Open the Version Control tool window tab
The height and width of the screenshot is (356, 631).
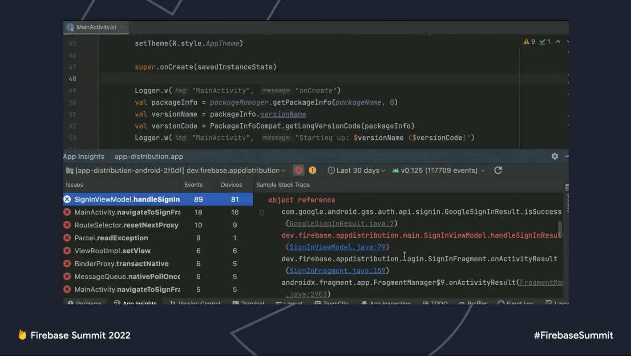(195, 303)
